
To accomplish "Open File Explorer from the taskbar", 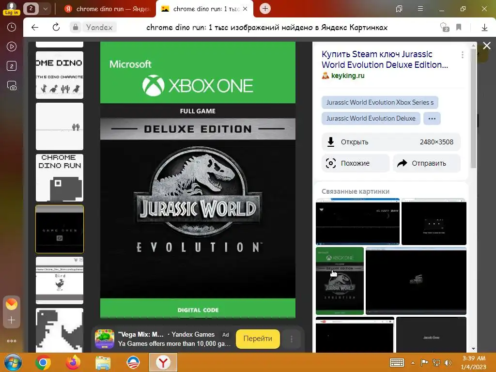I will 103,362.
